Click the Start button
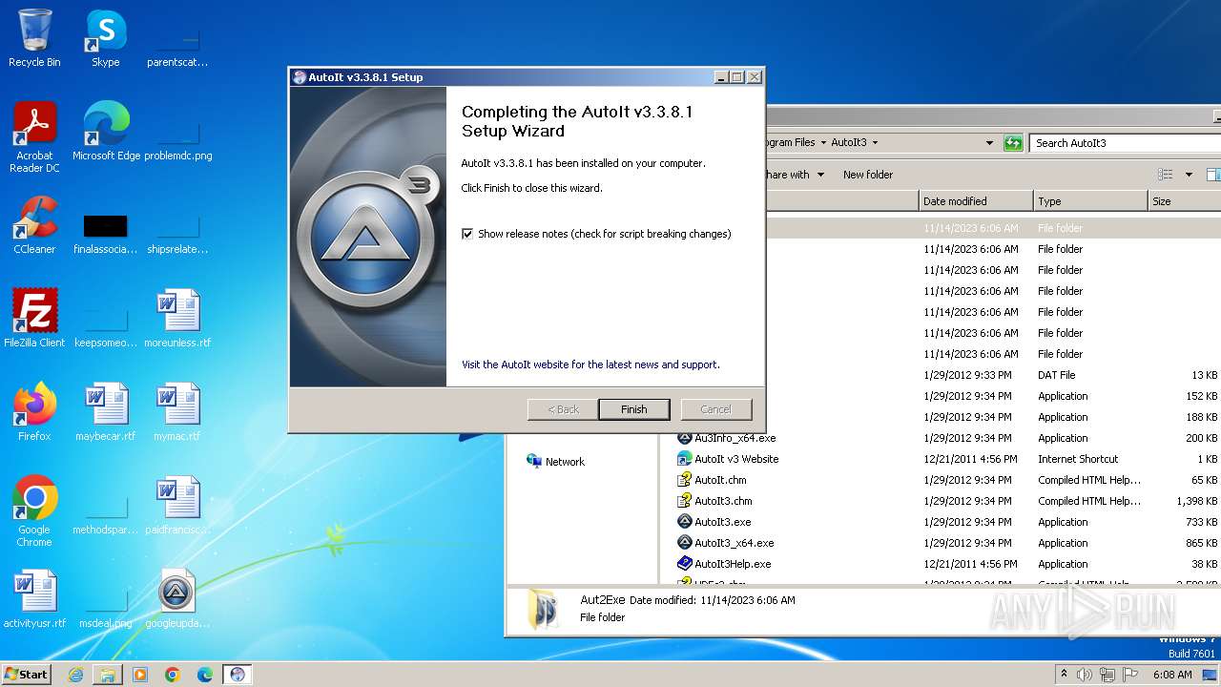Viewport: 1221px width, 687px height. [x=27, y=674]
